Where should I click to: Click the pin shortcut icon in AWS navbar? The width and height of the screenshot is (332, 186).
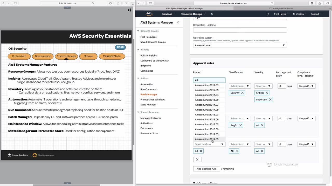212,14
